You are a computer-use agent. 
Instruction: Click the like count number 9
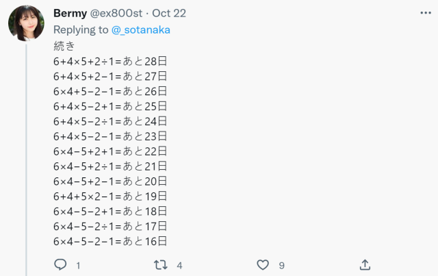click(x=281, y=265)
